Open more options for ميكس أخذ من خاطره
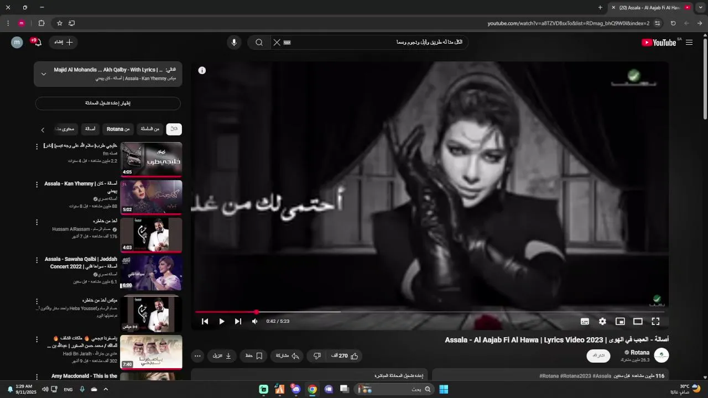 coord(37,301)
